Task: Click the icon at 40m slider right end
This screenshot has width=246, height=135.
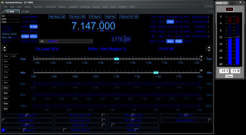Action: pyautogui.click(x=201, y=71)
